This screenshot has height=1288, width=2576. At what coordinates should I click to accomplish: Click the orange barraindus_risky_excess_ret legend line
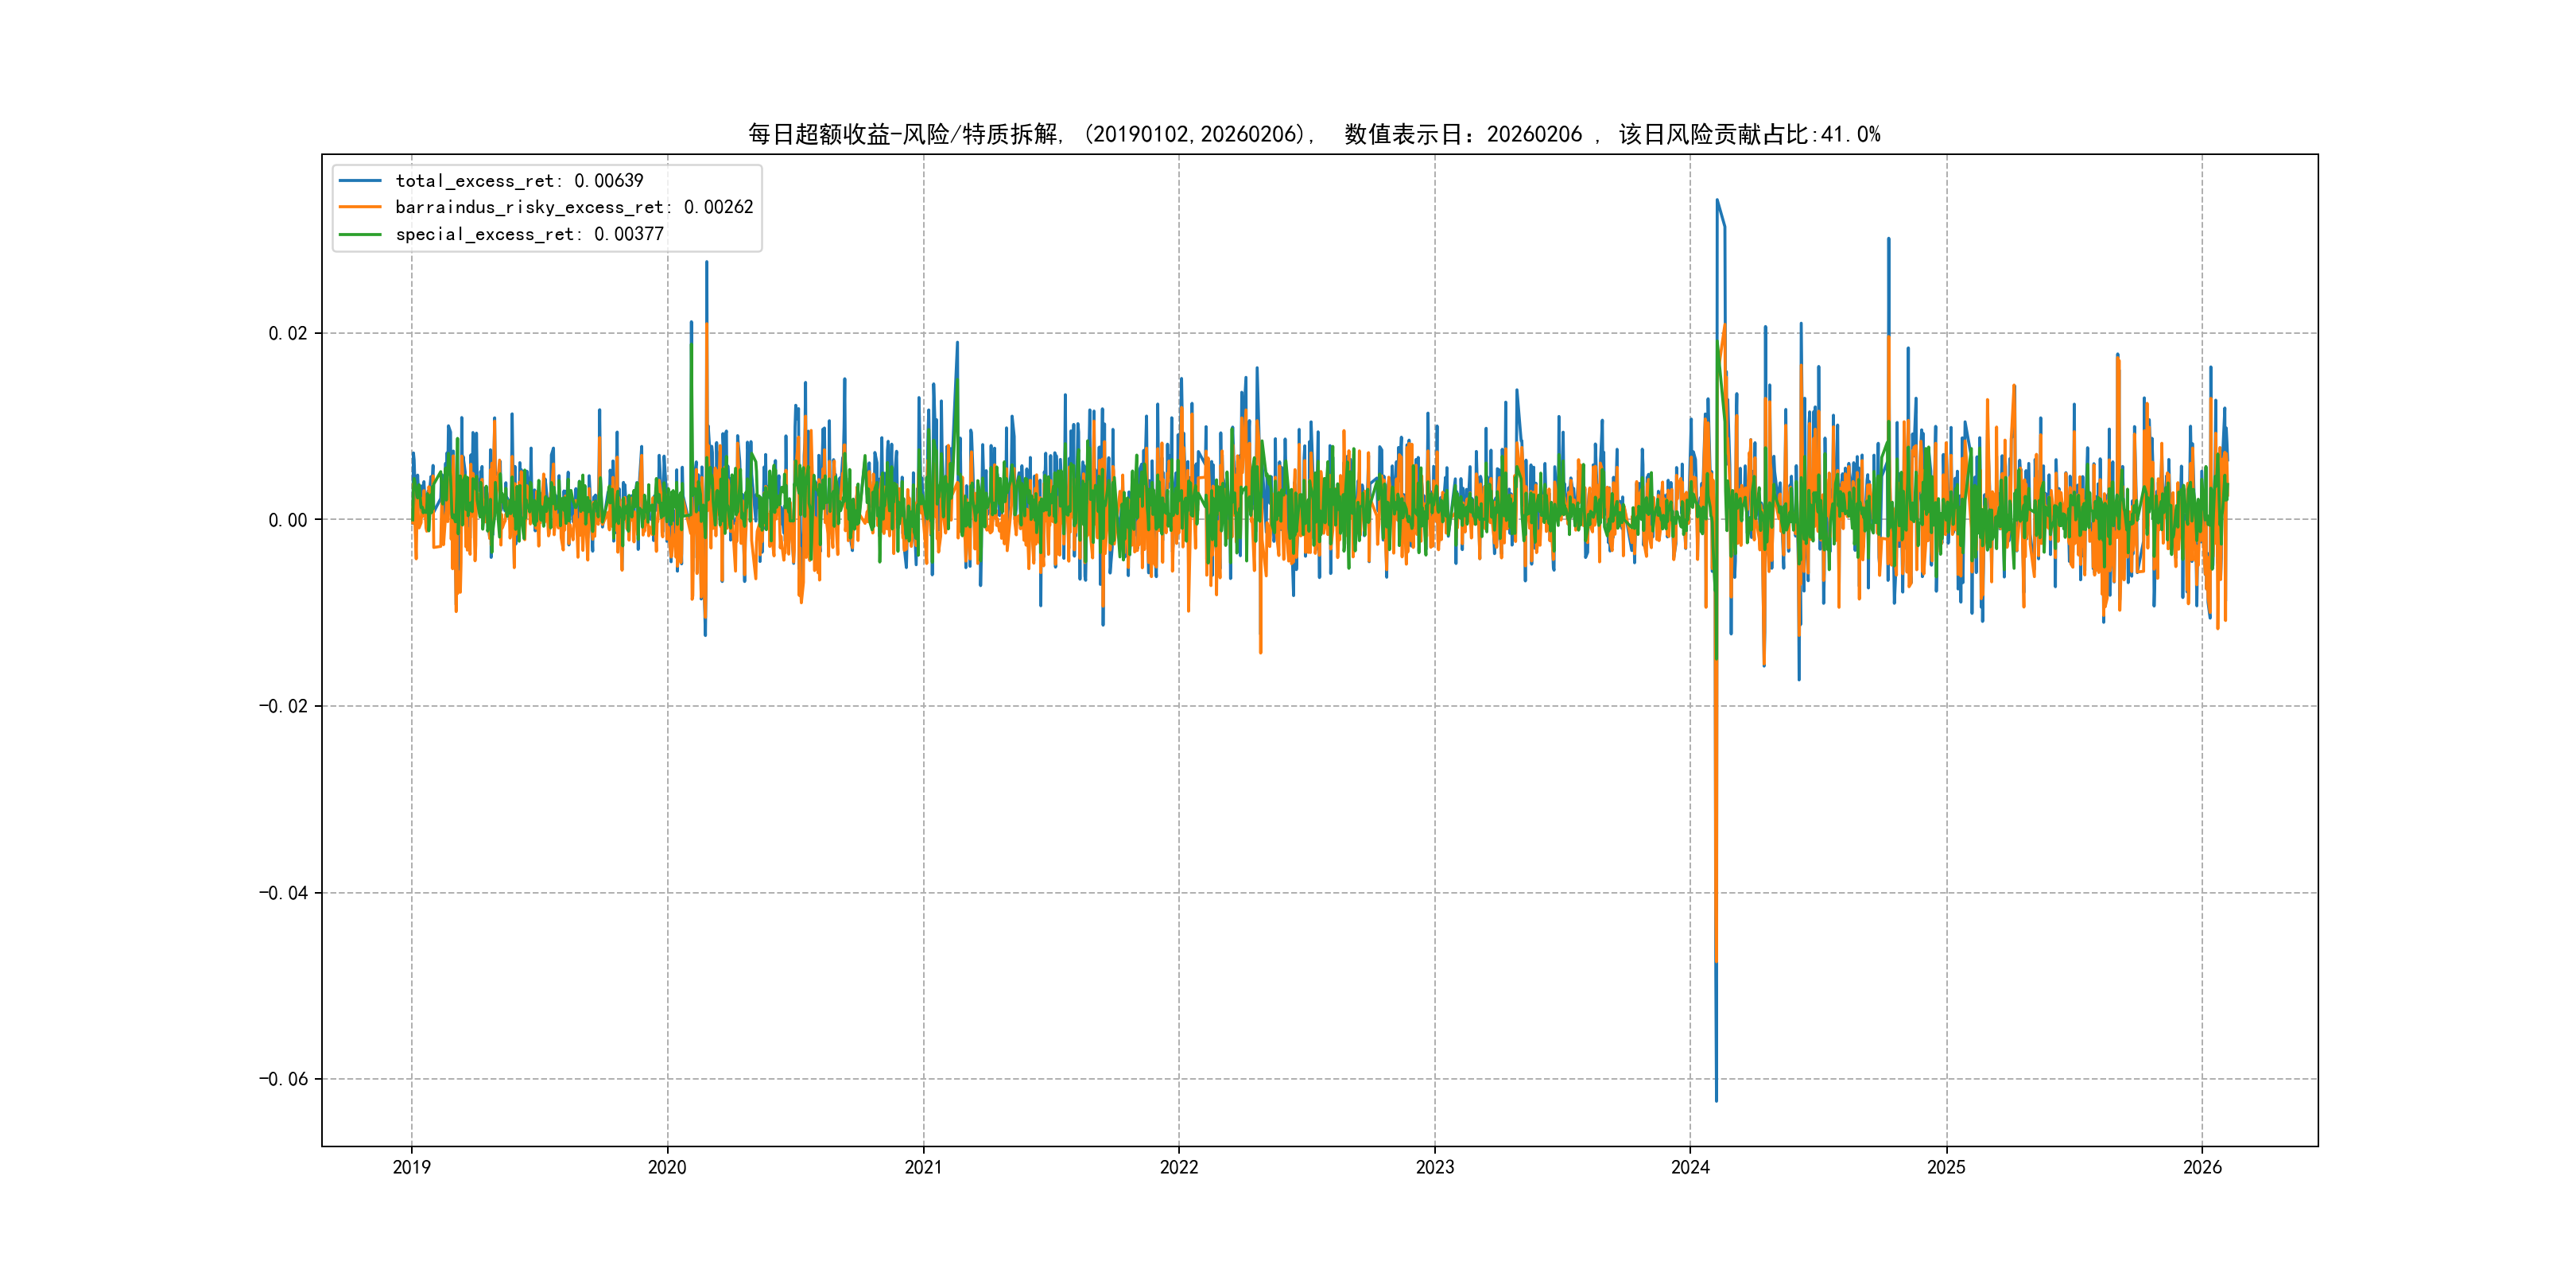(360, 207)
